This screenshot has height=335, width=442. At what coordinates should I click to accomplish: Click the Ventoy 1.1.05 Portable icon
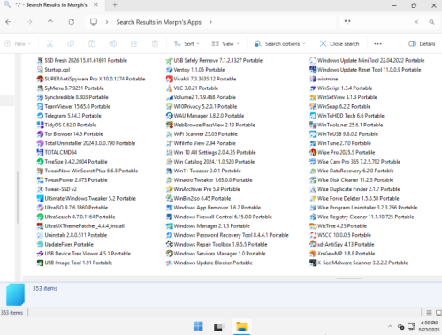click(x=169, y=70)
